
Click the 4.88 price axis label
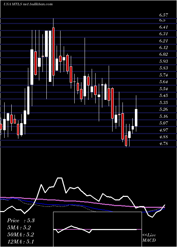pyautogui.click(x=164, y=137)
